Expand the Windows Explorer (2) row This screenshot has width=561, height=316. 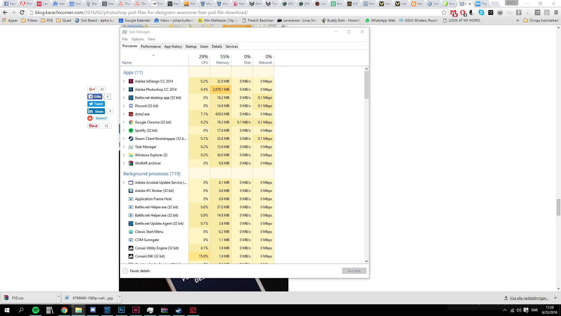pos(124,155)
